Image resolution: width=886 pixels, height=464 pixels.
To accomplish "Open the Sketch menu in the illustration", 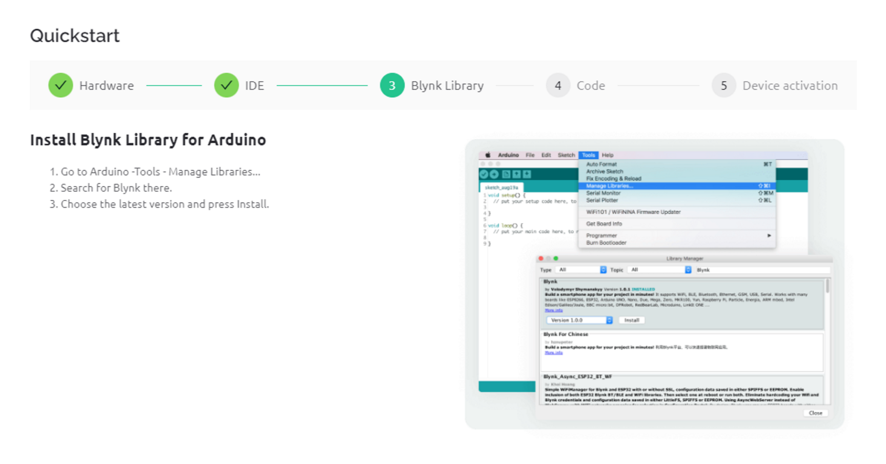I will pyautogui.click(x=566, y=155).
